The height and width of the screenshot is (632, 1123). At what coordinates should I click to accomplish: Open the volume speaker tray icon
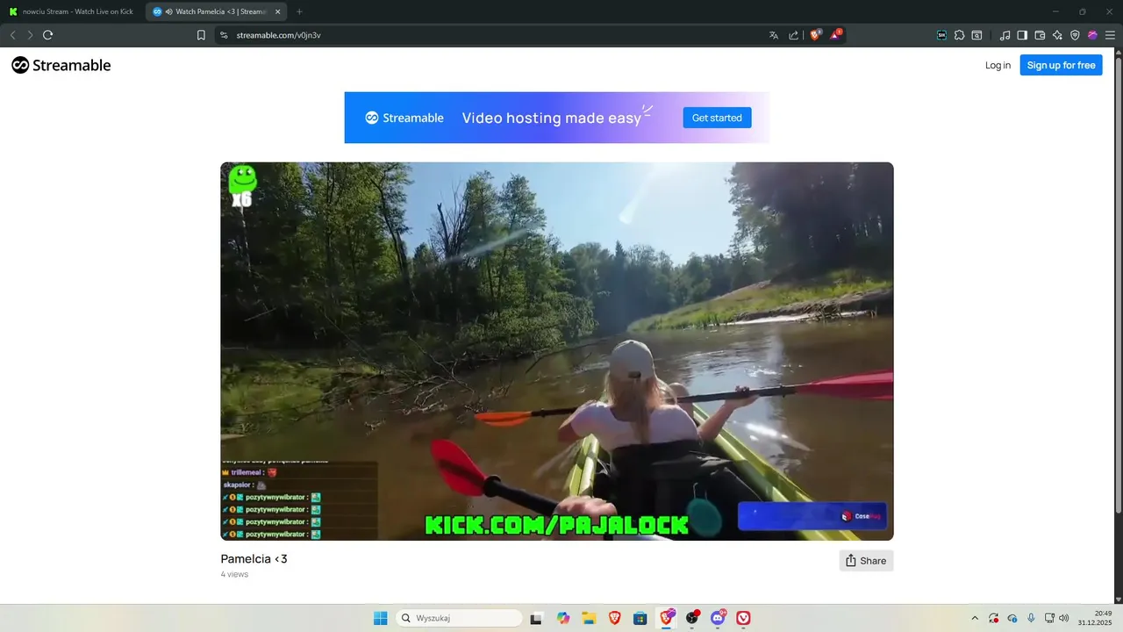click(1064, 618)
